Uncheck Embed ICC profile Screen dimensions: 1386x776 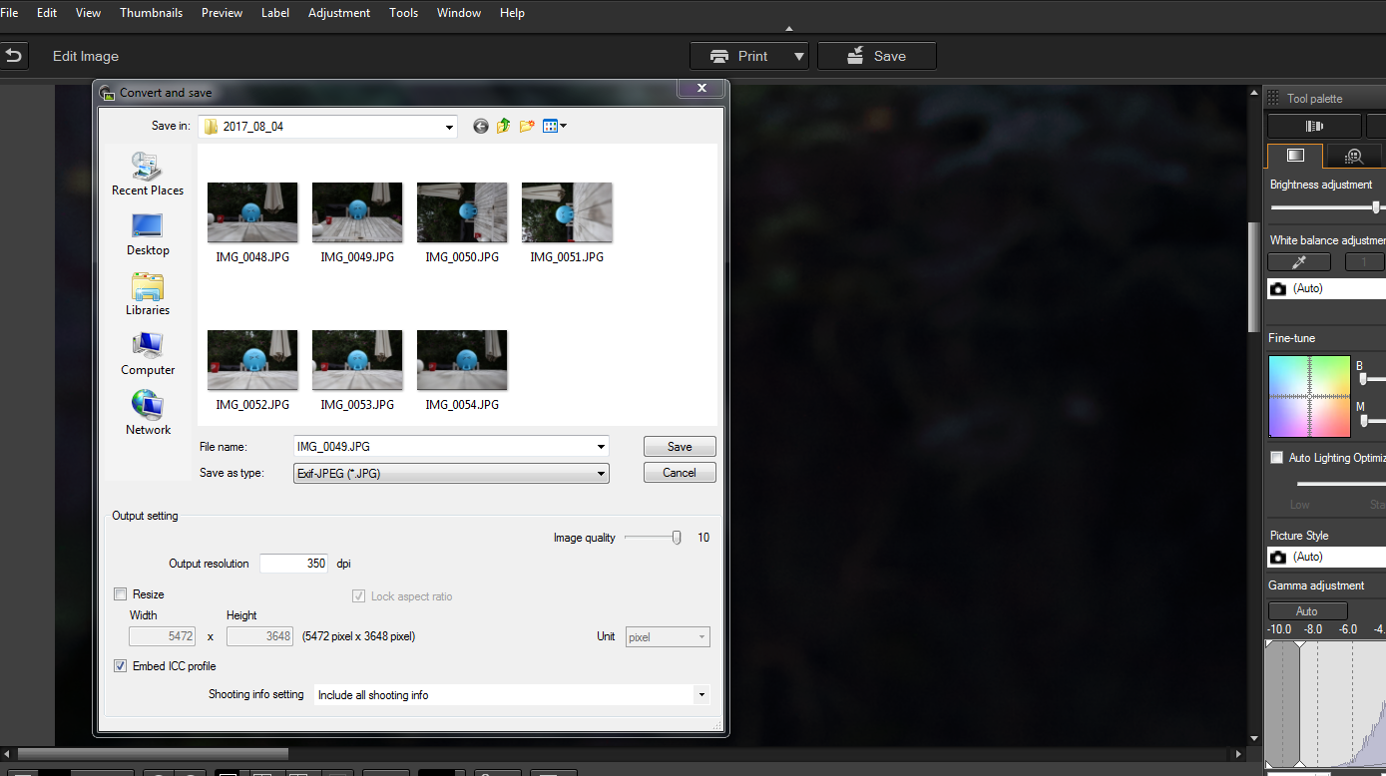(121, 666)
